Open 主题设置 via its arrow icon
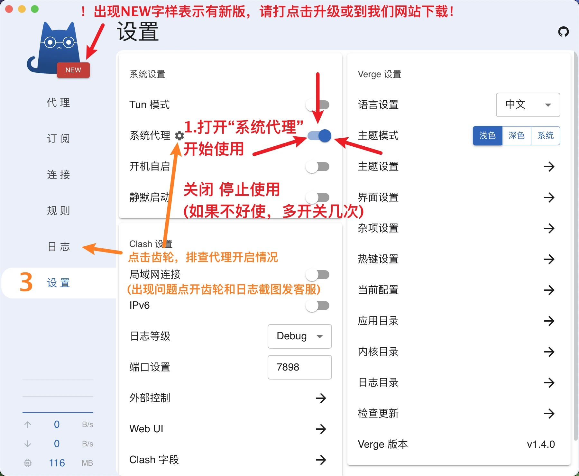 pyautogui.click(x=550, y=167)
